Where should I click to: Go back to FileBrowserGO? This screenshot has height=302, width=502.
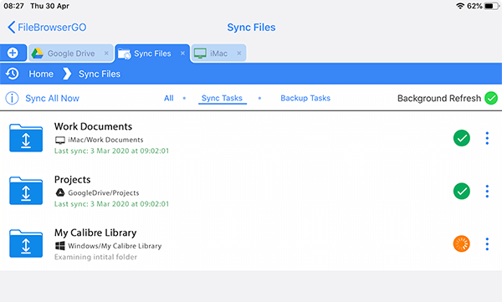47,28
